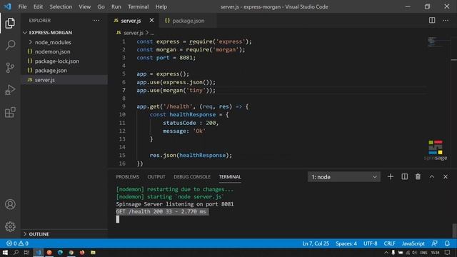
Task: Open the Terminal menu
Action: click(x=138, y=6)
